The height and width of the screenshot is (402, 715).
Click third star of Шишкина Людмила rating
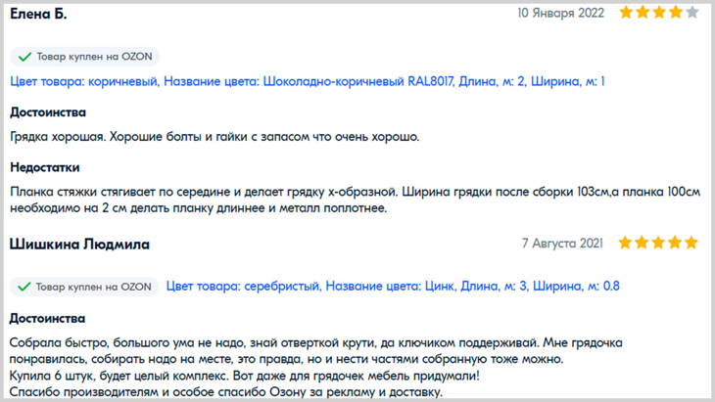click(x=658, y=243)
